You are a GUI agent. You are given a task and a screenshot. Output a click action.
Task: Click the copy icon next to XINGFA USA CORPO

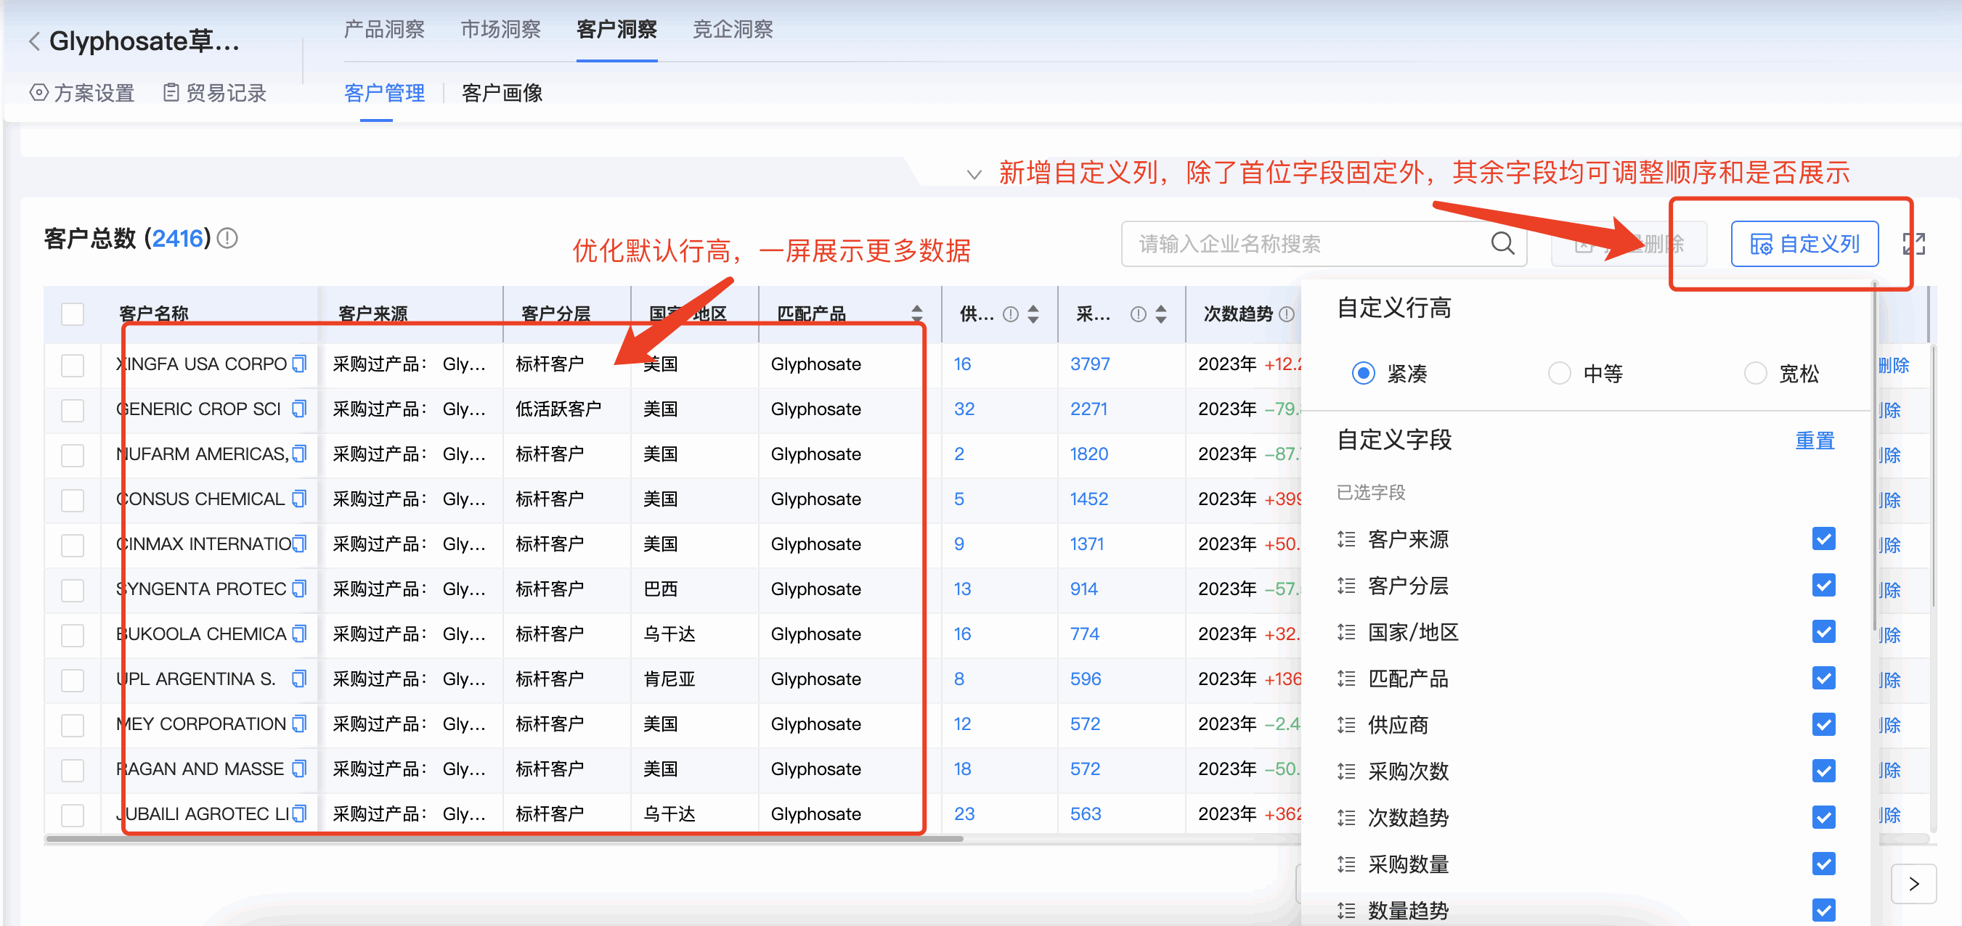pos(298,364)
